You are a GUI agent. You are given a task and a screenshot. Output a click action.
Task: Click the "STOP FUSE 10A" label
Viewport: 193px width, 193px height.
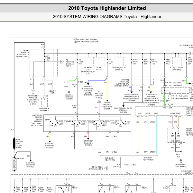click(x=26, y=190)
